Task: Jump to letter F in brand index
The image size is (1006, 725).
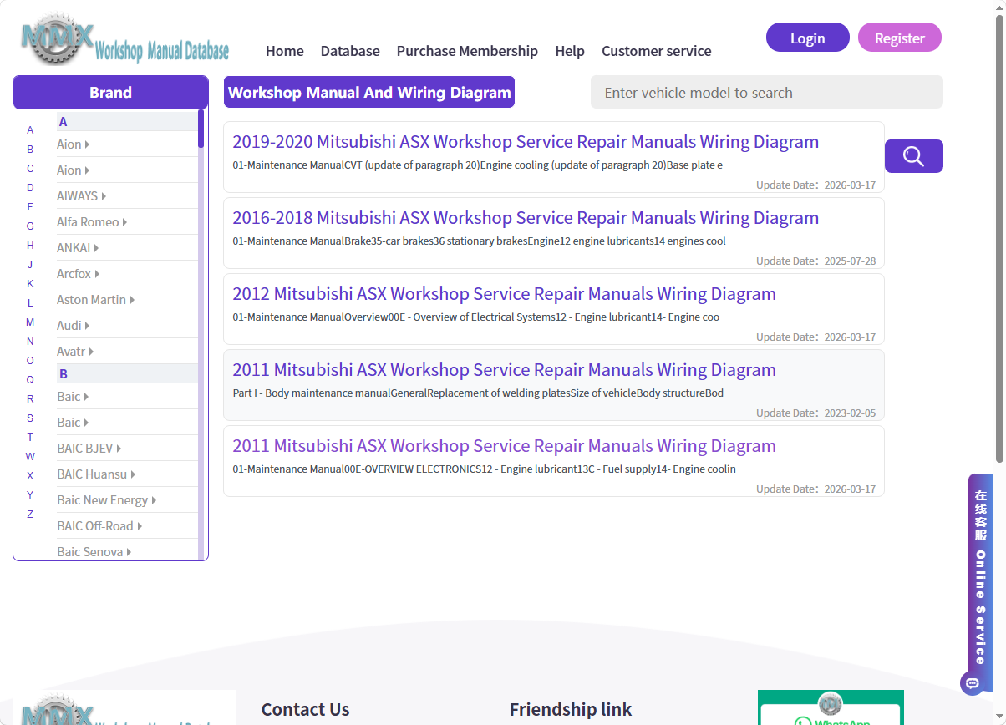Action: (x=30, y=207)
